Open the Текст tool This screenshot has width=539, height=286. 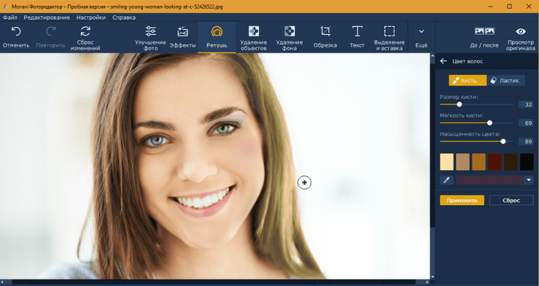(x=357, y=32)
